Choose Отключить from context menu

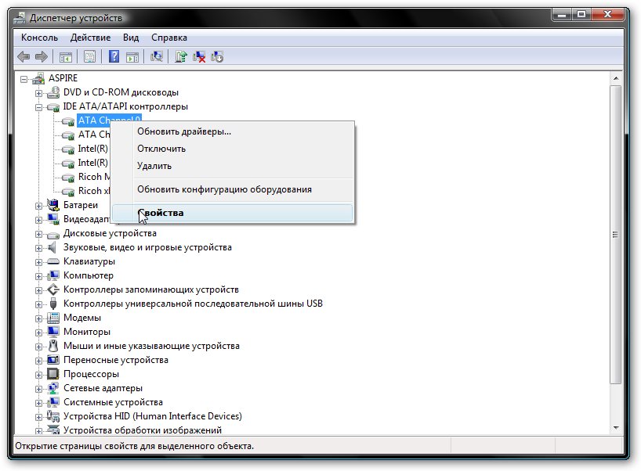click(233, 149)
